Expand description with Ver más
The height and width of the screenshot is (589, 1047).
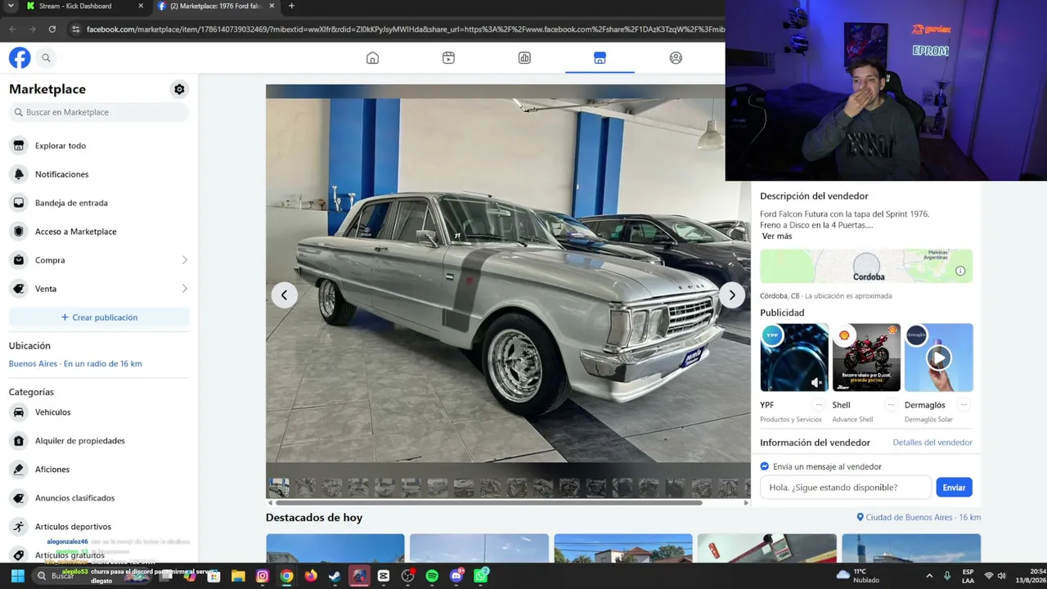point(777,236)
